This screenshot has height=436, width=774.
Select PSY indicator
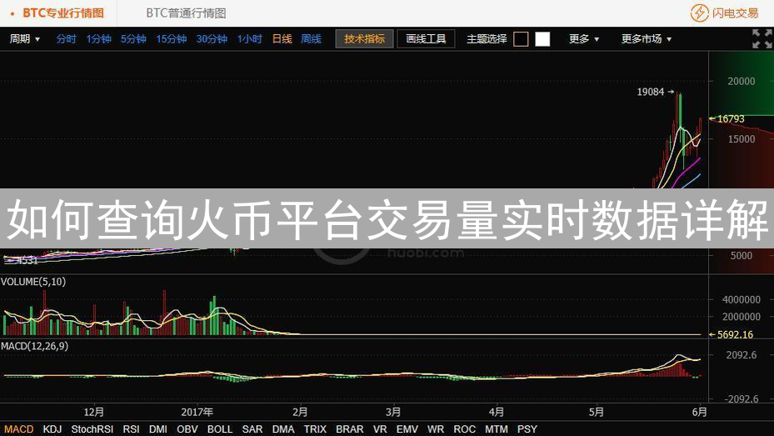pos(527,429)
